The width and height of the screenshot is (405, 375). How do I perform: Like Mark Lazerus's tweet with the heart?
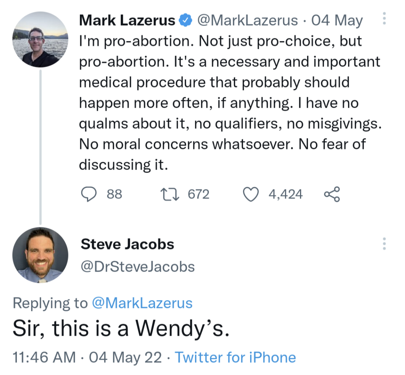coord(252,194)
